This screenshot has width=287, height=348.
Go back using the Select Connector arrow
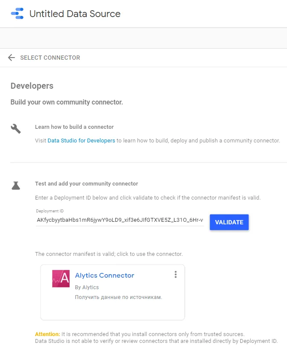(x=12, y=58)
